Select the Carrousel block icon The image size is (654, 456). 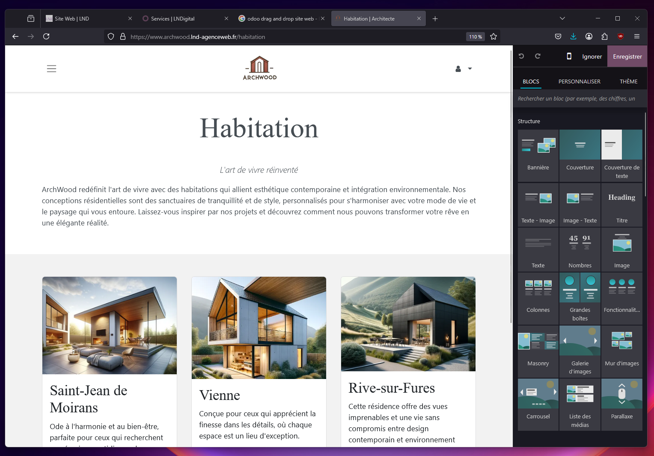(x=538, y=394)
